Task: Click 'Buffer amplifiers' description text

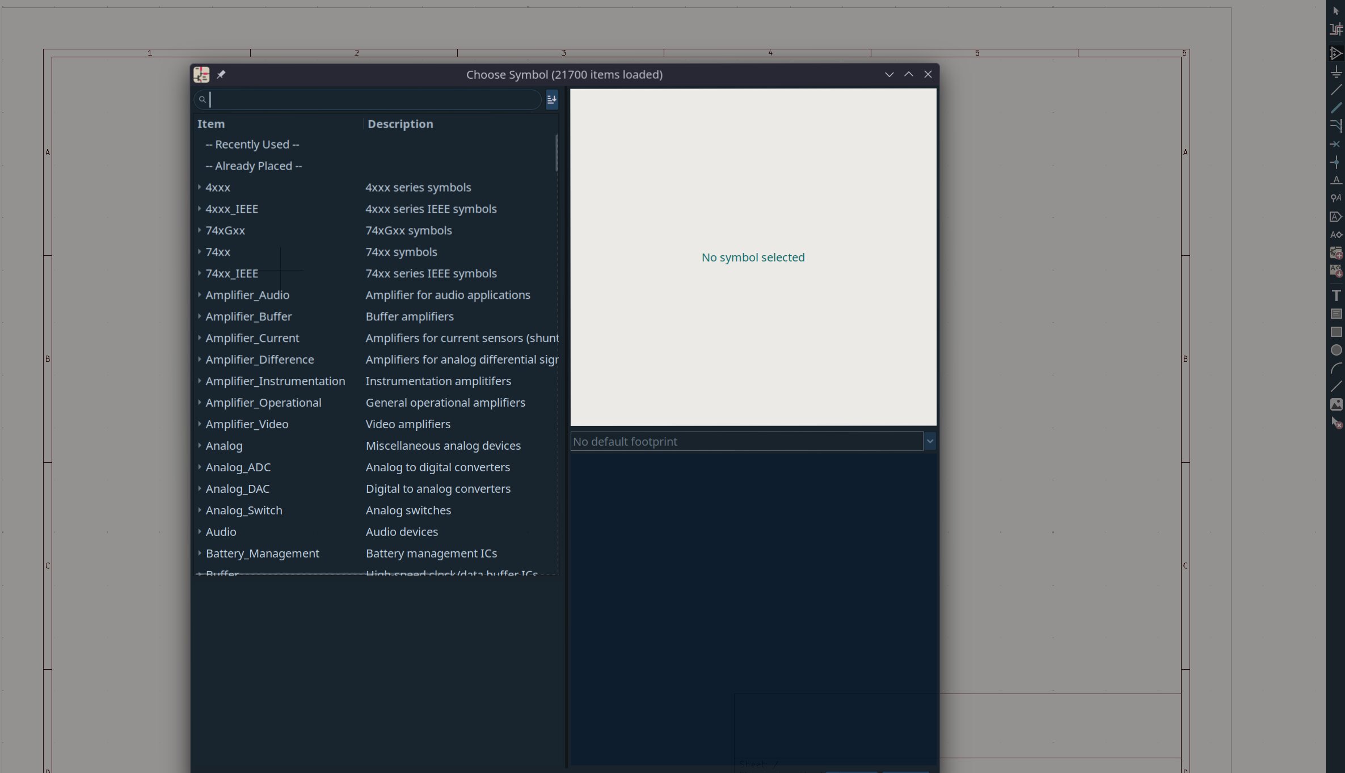Action: [410, 316]
